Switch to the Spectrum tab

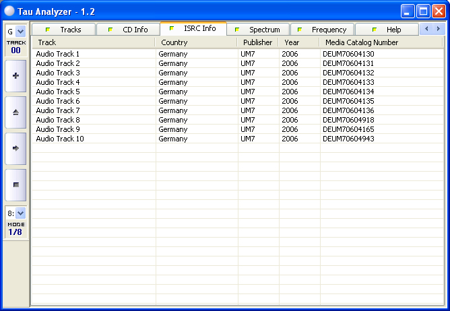(x=258, y=30)
